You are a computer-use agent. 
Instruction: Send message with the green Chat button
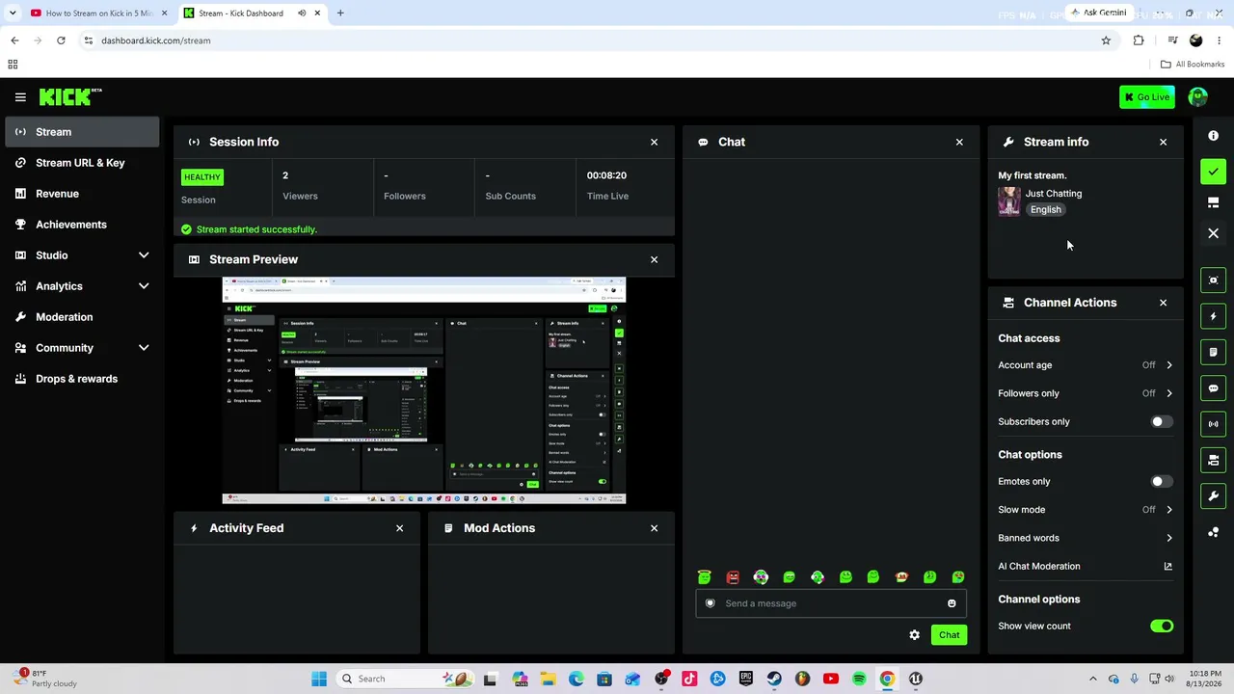coord(949,635)
